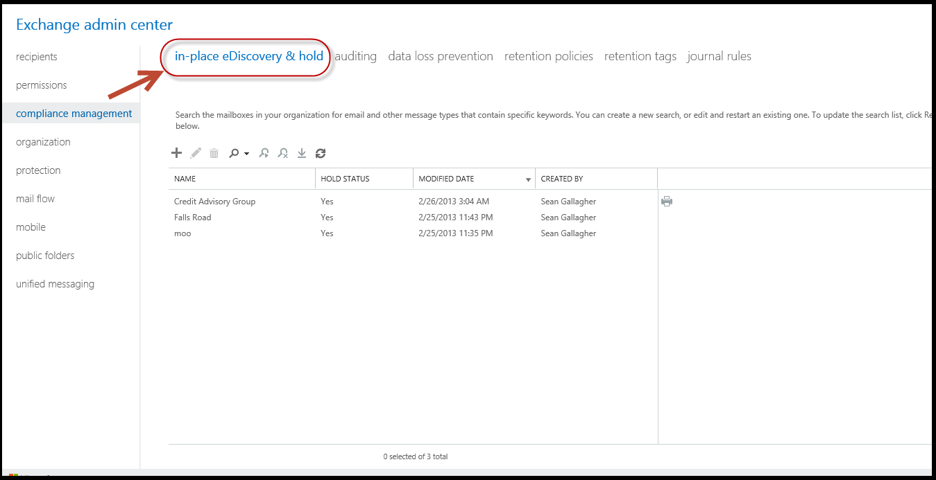Click the hold status Yes for Falls Road
This screenshot has height=480, width=936.
(x=327, y=217)
